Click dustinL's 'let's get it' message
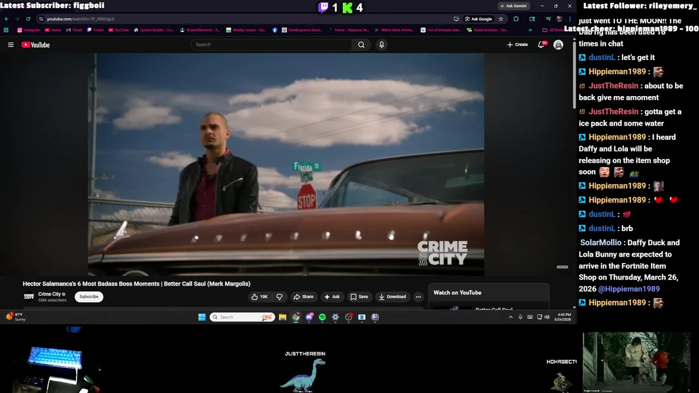This screenshot has width=699, height=393. (638, 57)
